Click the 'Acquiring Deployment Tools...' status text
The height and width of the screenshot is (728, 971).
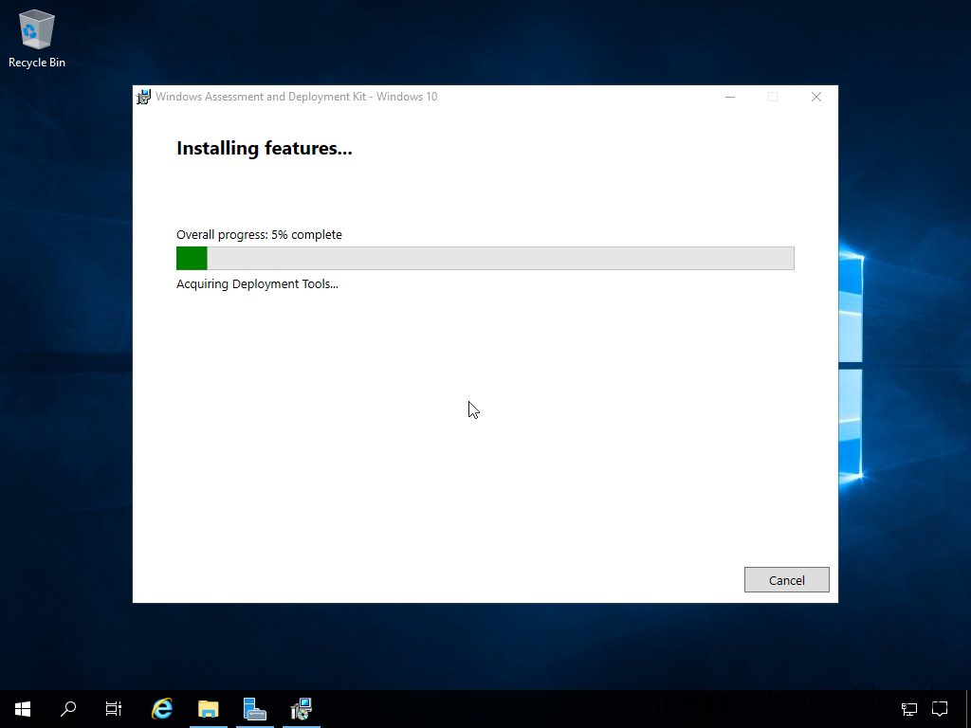click(x=257, y=284)
